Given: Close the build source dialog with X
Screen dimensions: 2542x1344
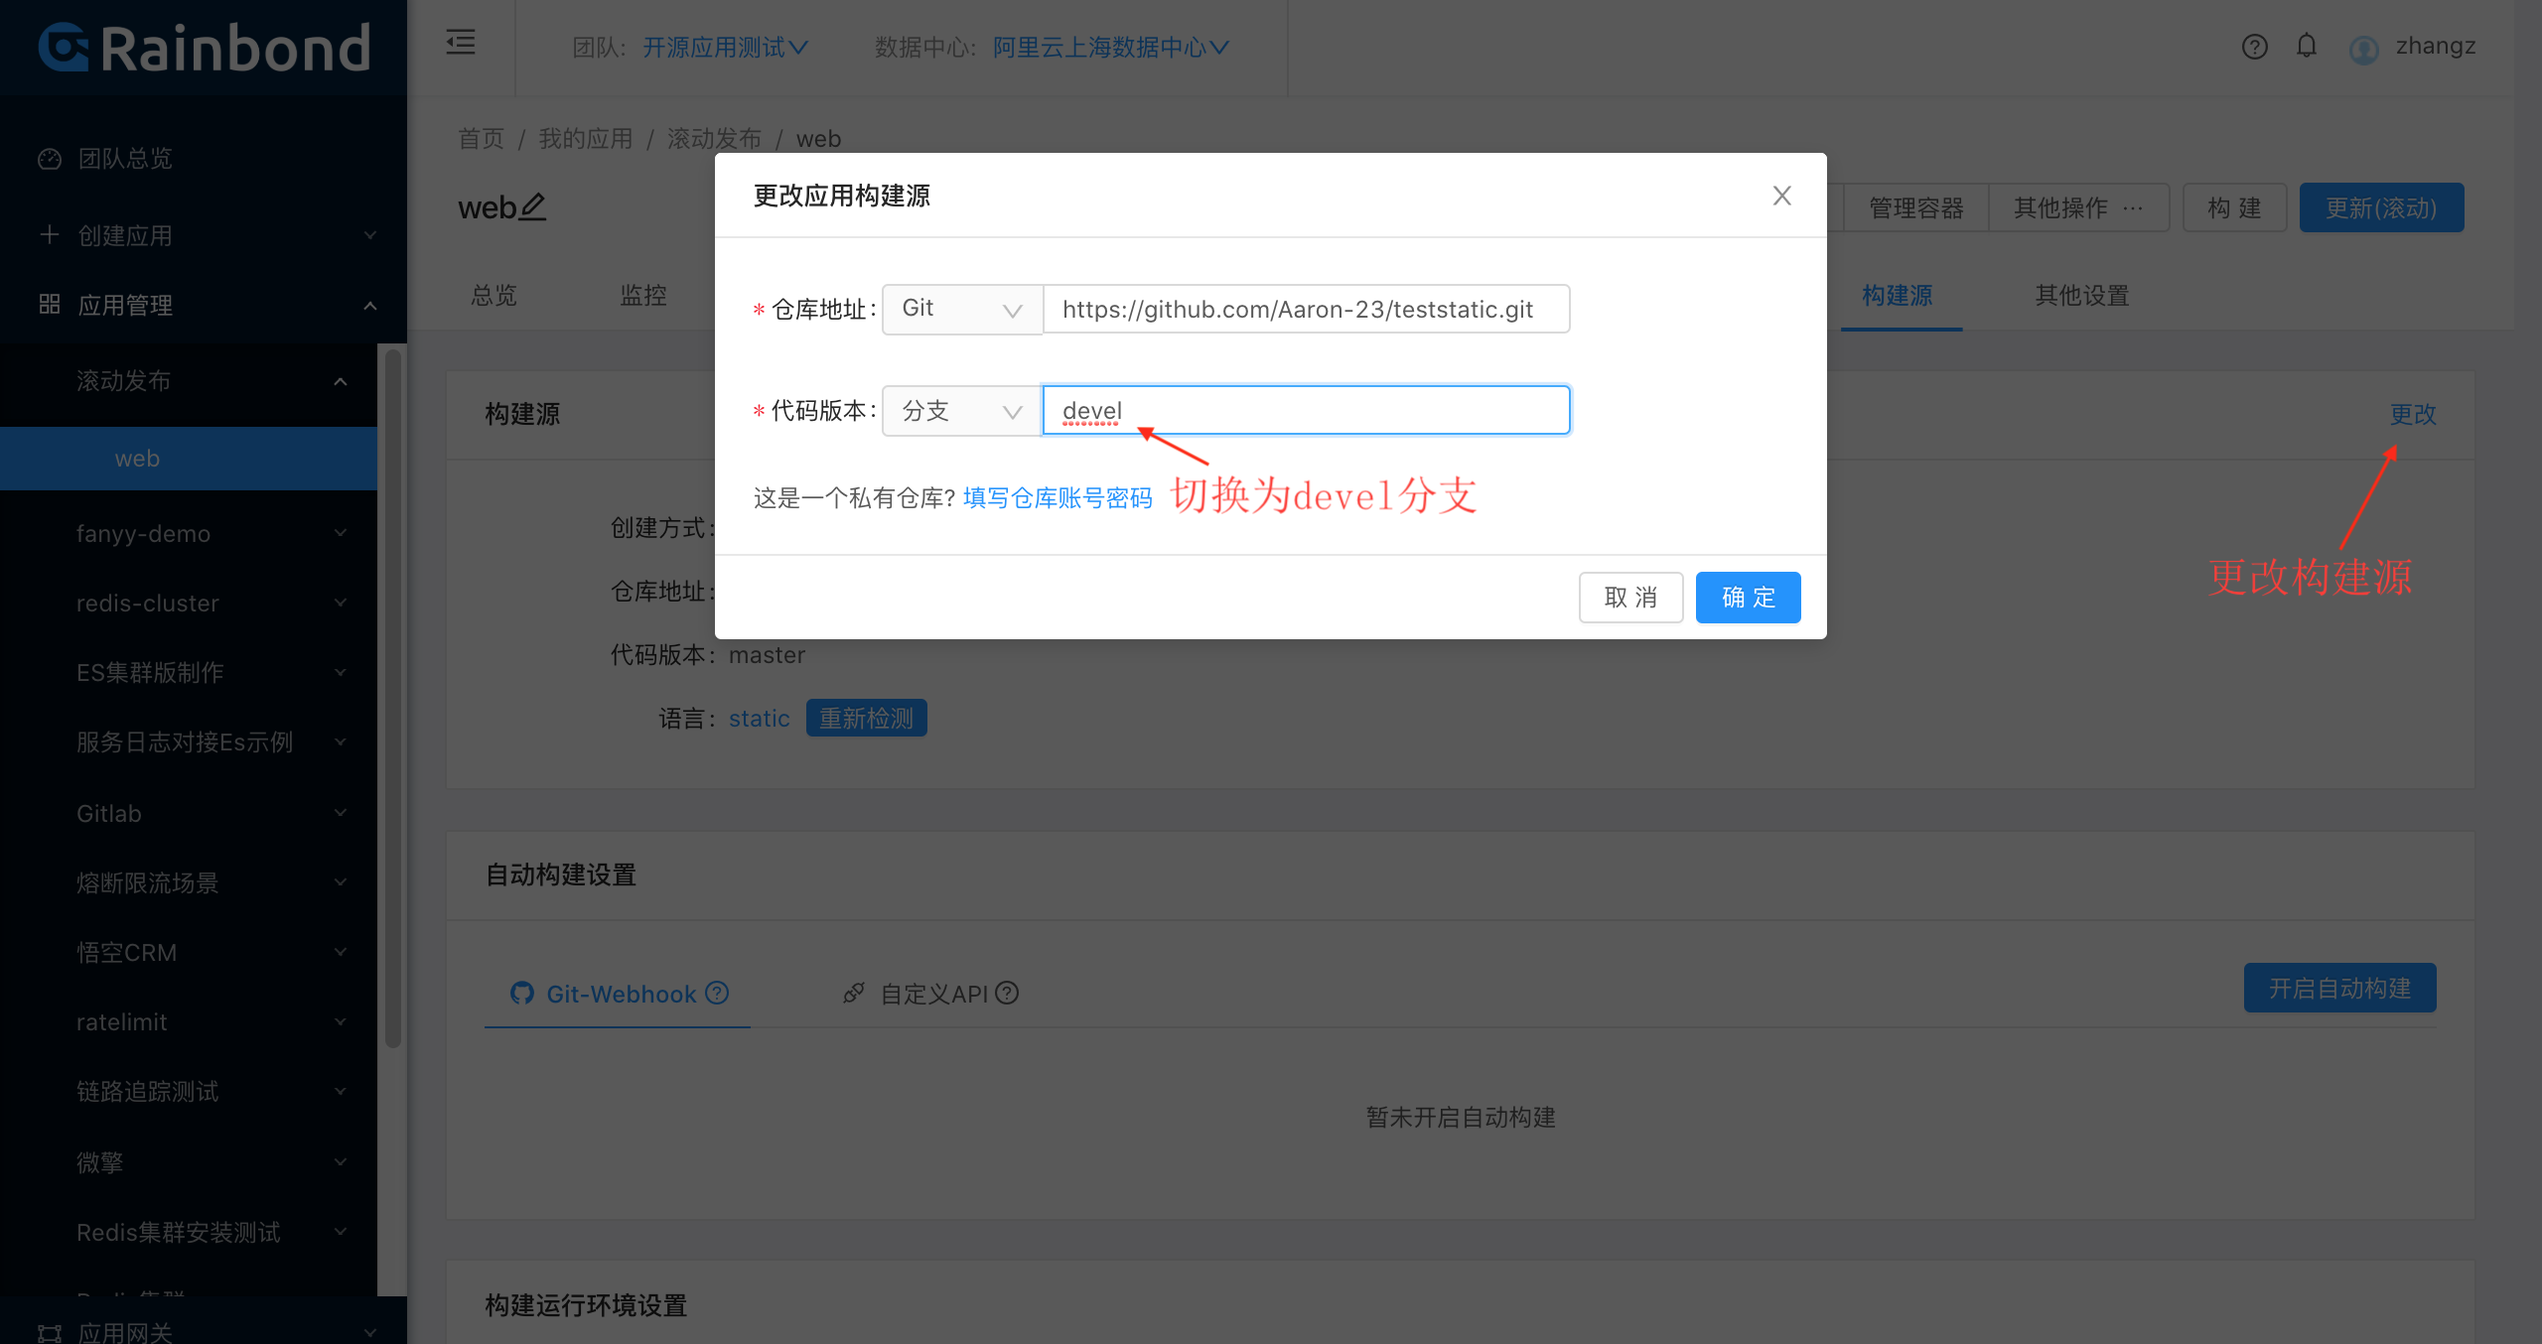Looking at the screenshot, I should click(1782, 196).
